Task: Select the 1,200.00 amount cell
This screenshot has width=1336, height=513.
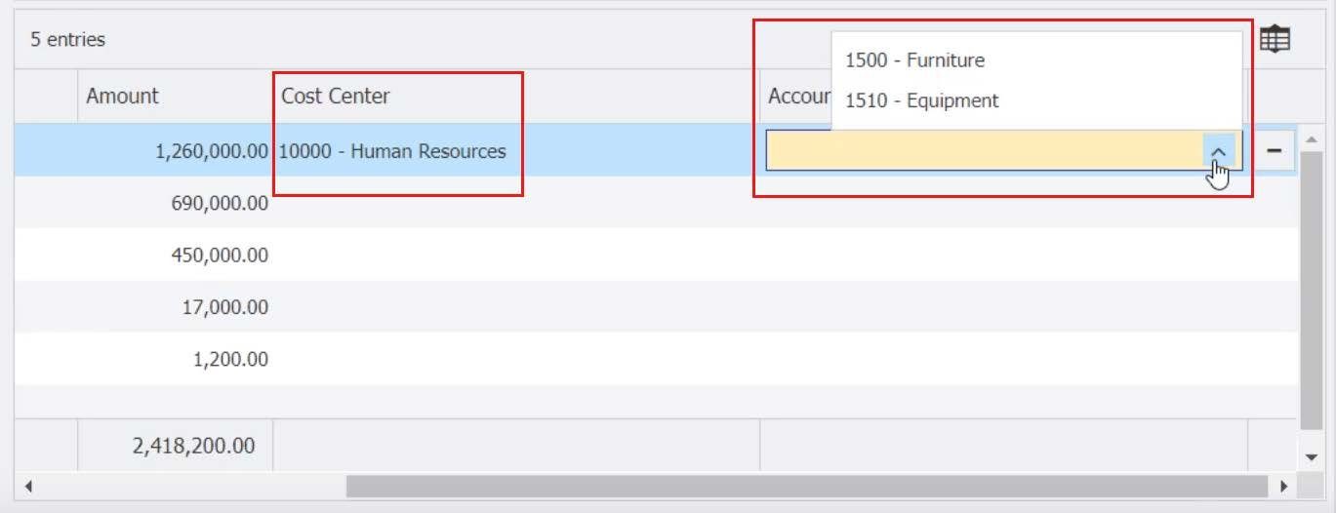Action: click(176, 359)
